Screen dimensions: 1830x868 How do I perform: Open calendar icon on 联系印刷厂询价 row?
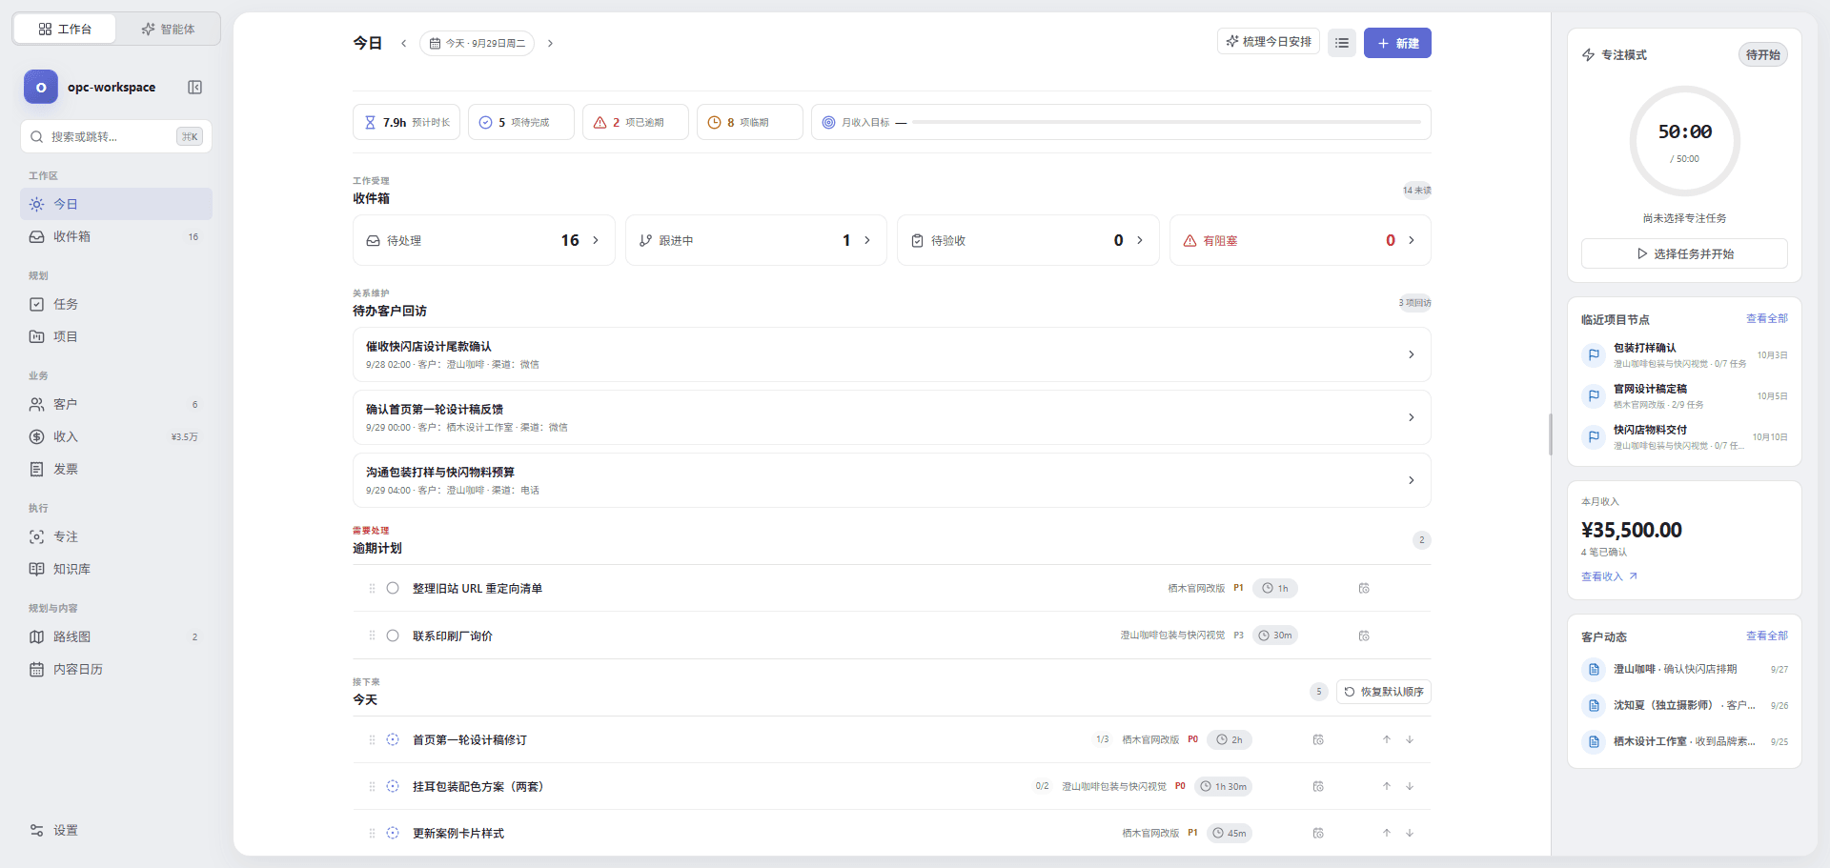click(x=1364, y=636)
